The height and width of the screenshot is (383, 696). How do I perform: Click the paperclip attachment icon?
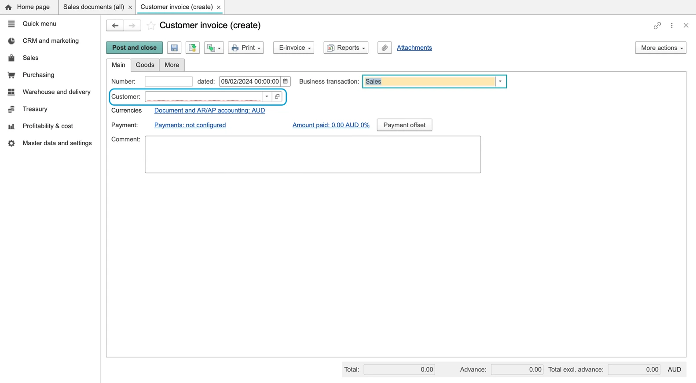tap(385, 48)
